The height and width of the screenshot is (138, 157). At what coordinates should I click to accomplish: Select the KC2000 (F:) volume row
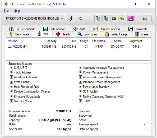click(x=78, y=47)
